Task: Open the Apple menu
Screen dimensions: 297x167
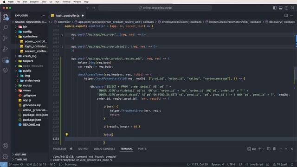Action: point(4,2)
